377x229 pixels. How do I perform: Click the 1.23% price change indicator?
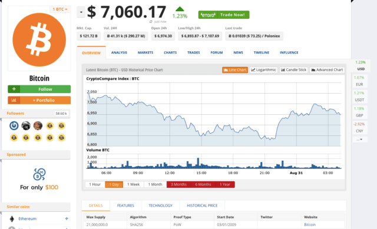tap(180, 13)
